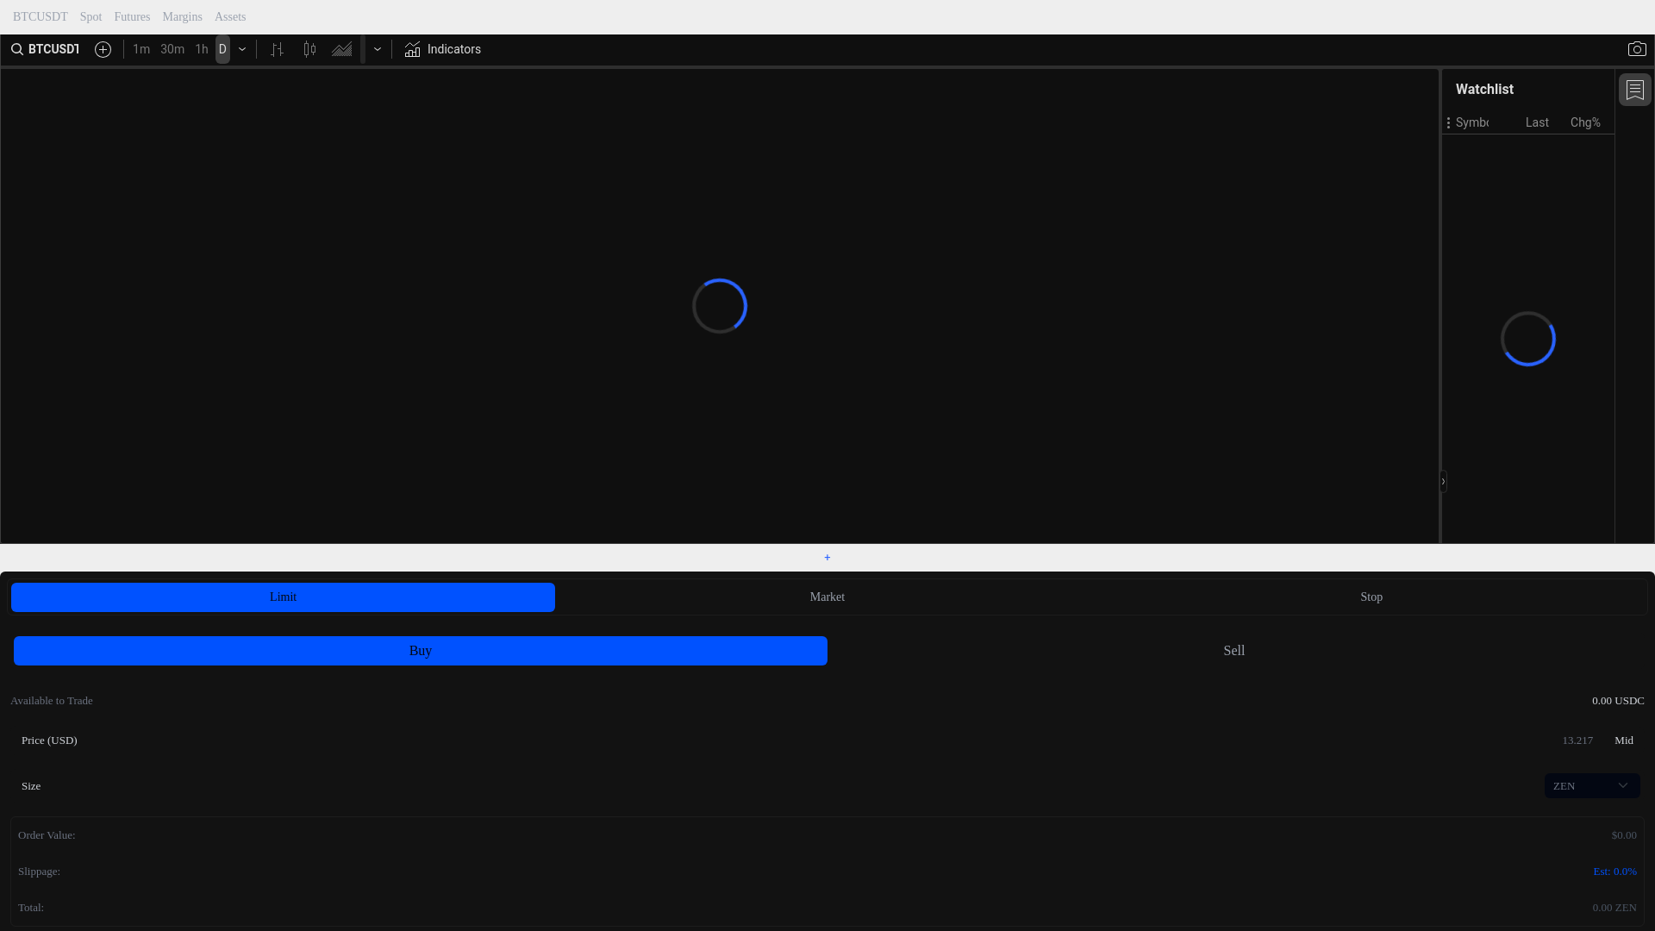Sort watchlist by Chg% column header

[x=1585, y=122]
